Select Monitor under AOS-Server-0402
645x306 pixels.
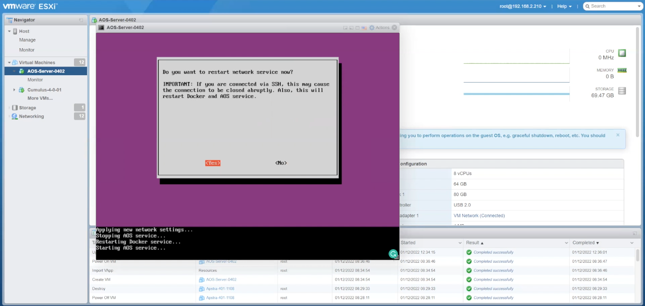[35, 80]
